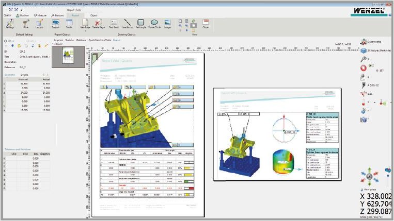Click the 24.000 nominal Z value
The height and width of the screenshot is (221, 394).
click(24, 93)
